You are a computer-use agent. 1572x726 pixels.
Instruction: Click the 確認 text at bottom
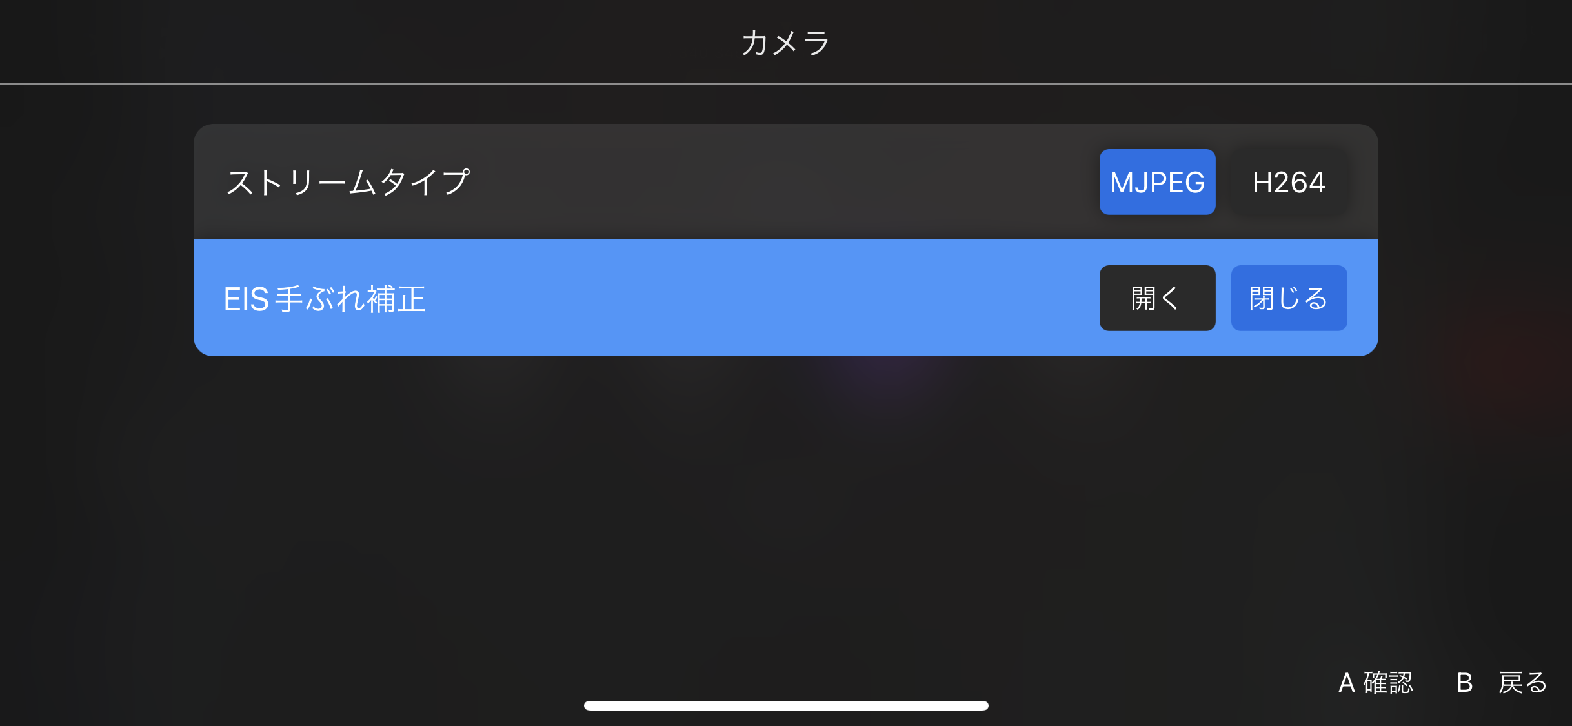(x=1388, y=683)
